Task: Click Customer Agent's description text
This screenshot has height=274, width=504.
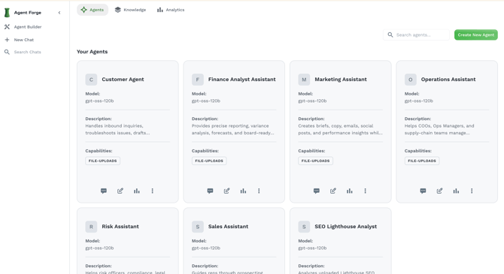Action: tap(117, 129)
